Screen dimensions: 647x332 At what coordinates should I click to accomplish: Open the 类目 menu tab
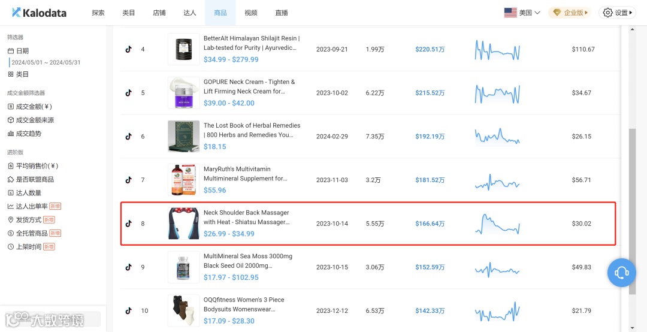[129, 13]
